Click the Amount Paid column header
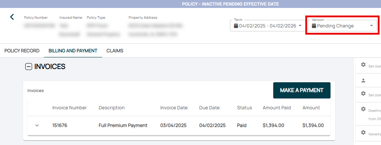Viewport: 381px width, 145px height. (276, 108)
